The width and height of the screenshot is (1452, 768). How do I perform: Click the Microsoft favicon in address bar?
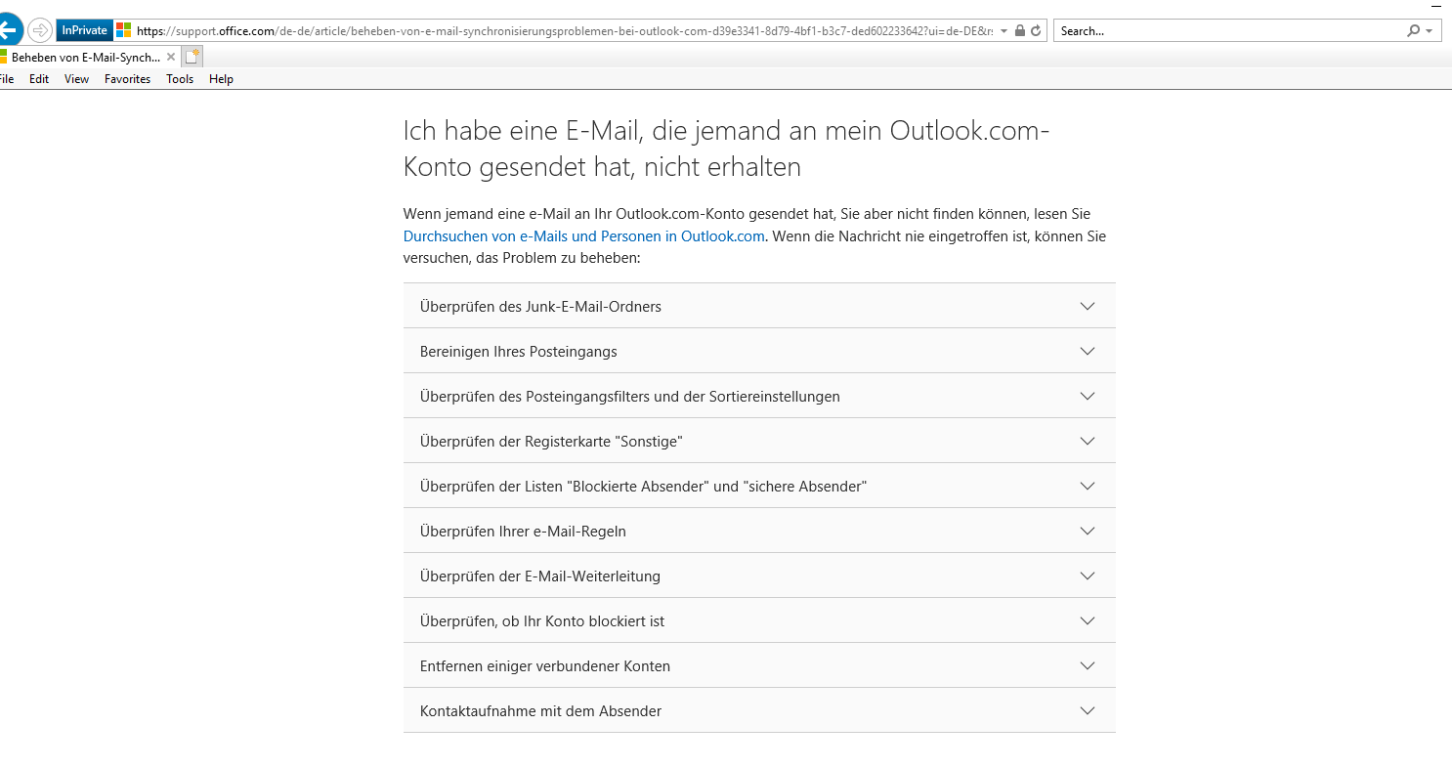tap(124, 30)
